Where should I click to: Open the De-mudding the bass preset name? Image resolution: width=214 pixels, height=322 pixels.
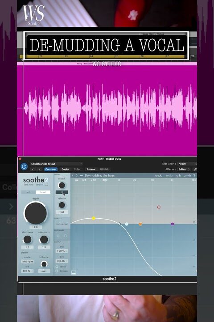pyautogui.click(x=100, y=175)
